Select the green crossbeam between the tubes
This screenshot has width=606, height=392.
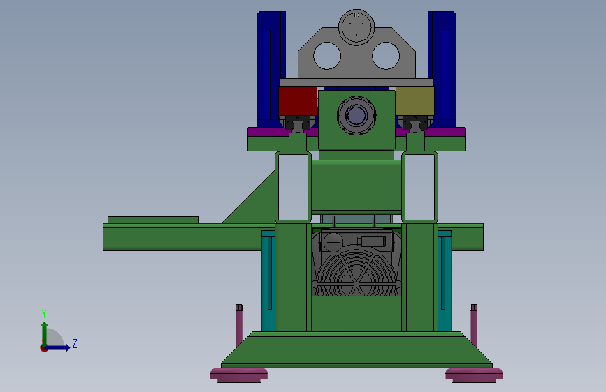tap(356, 187)
